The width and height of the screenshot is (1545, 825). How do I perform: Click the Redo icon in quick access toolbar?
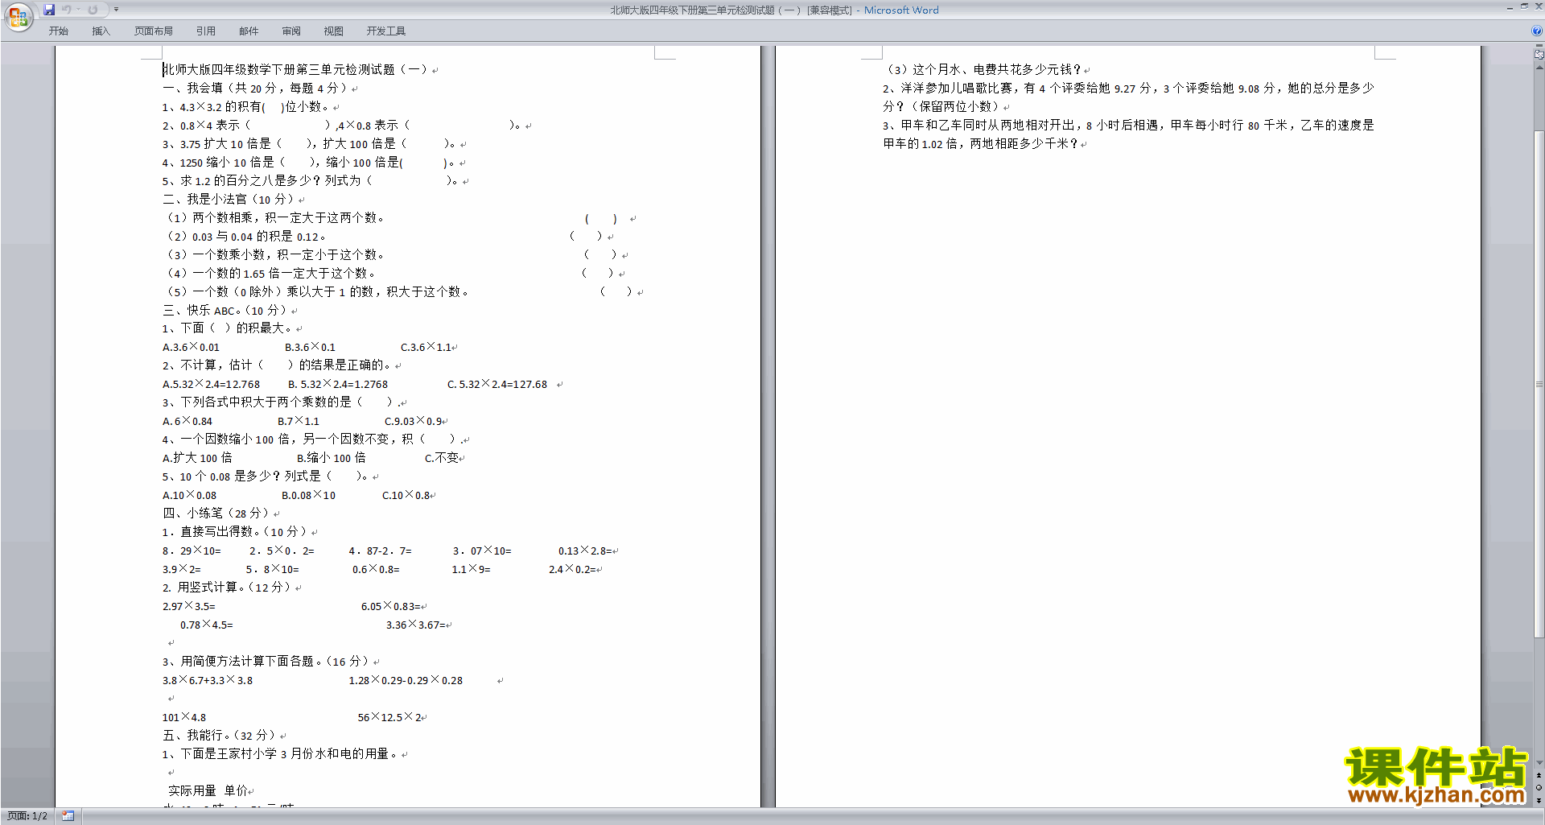93,10
